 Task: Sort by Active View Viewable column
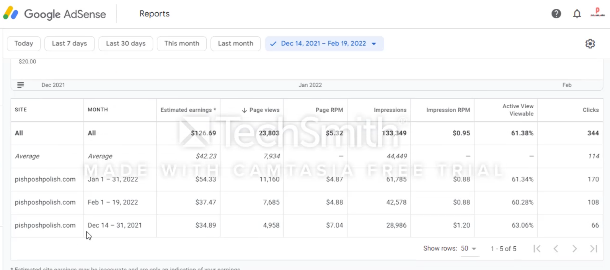(518, 110)
